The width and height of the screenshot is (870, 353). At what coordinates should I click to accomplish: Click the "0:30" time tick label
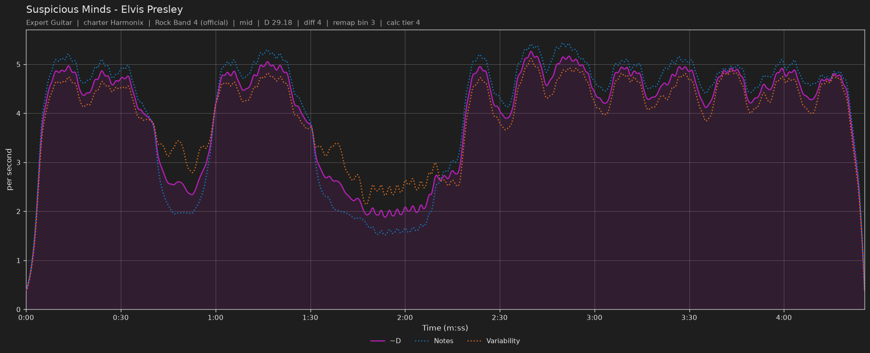(x=121, y=317)
